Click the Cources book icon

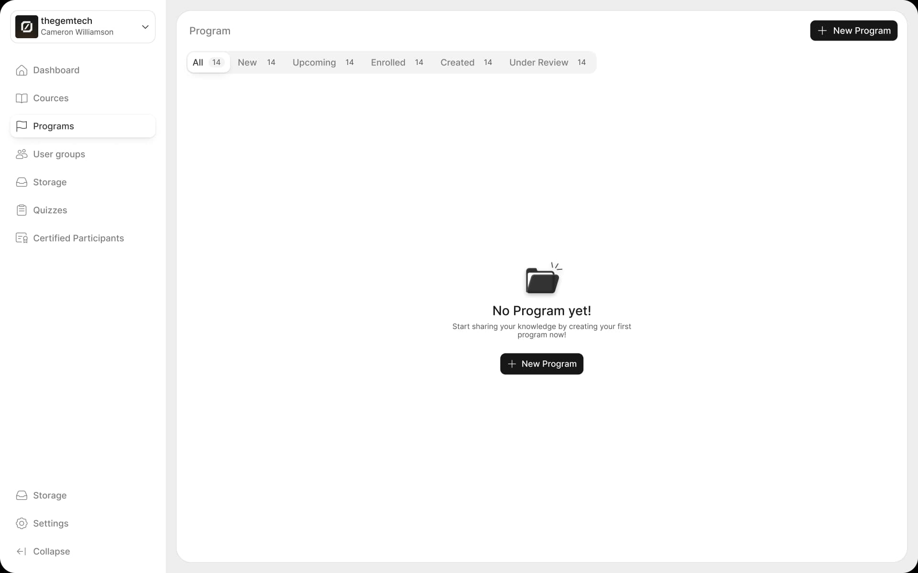(22, 98)
